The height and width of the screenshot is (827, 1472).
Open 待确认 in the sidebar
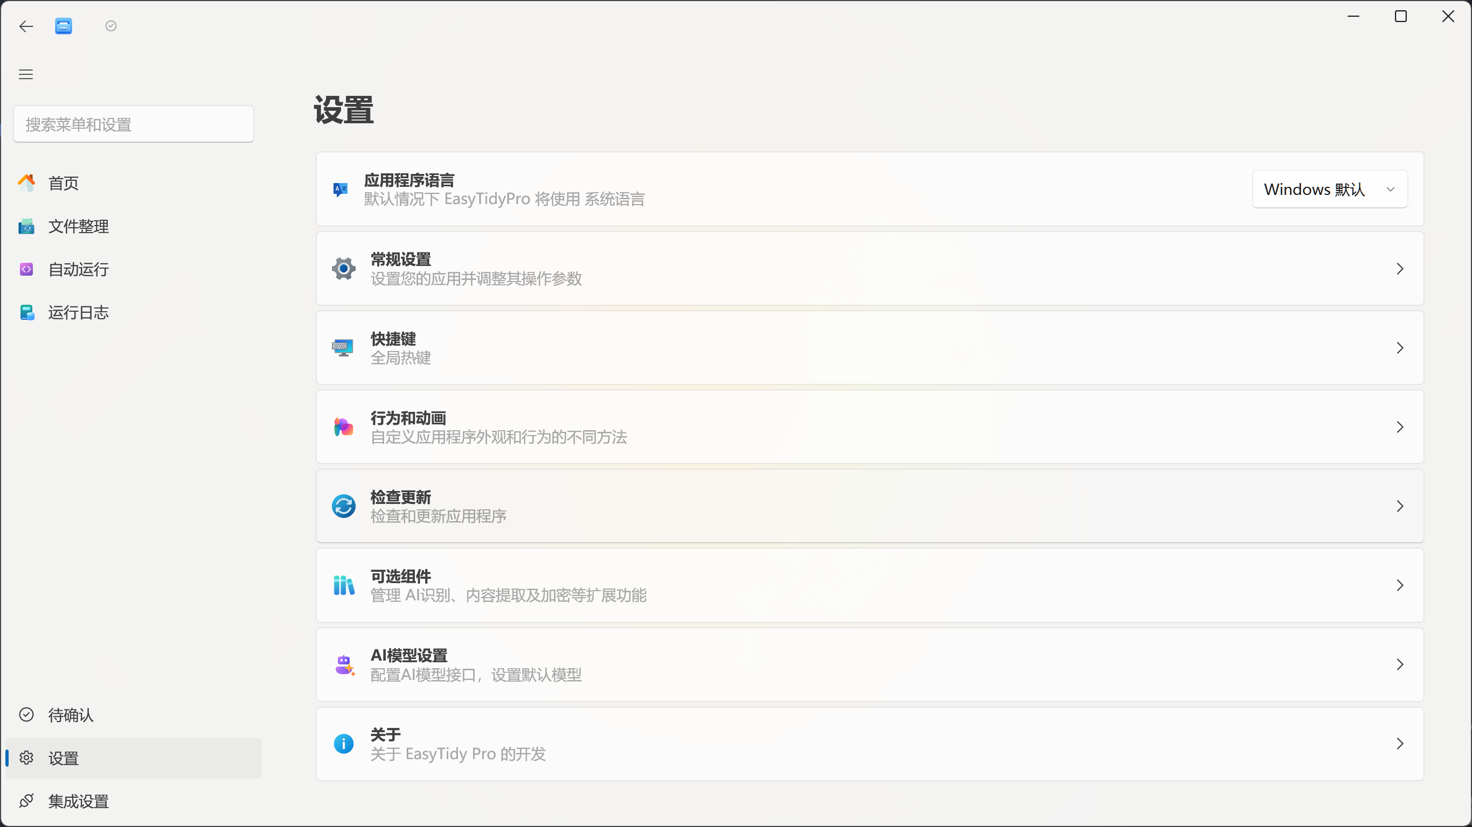[134, 714]
